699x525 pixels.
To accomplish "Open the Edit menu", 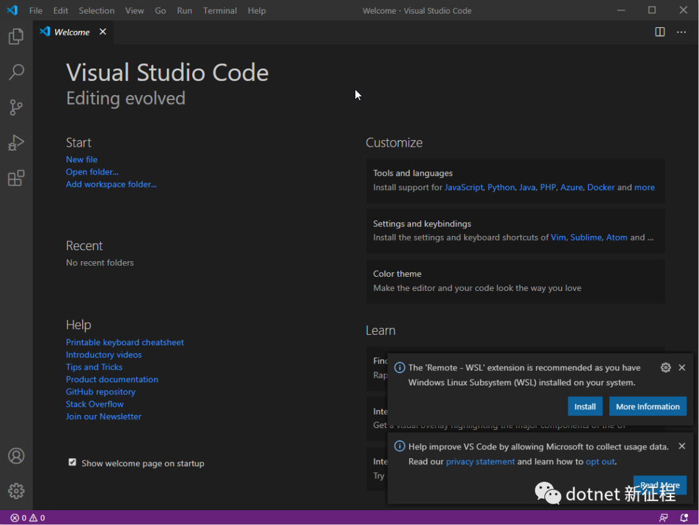I will pos(61,11).
